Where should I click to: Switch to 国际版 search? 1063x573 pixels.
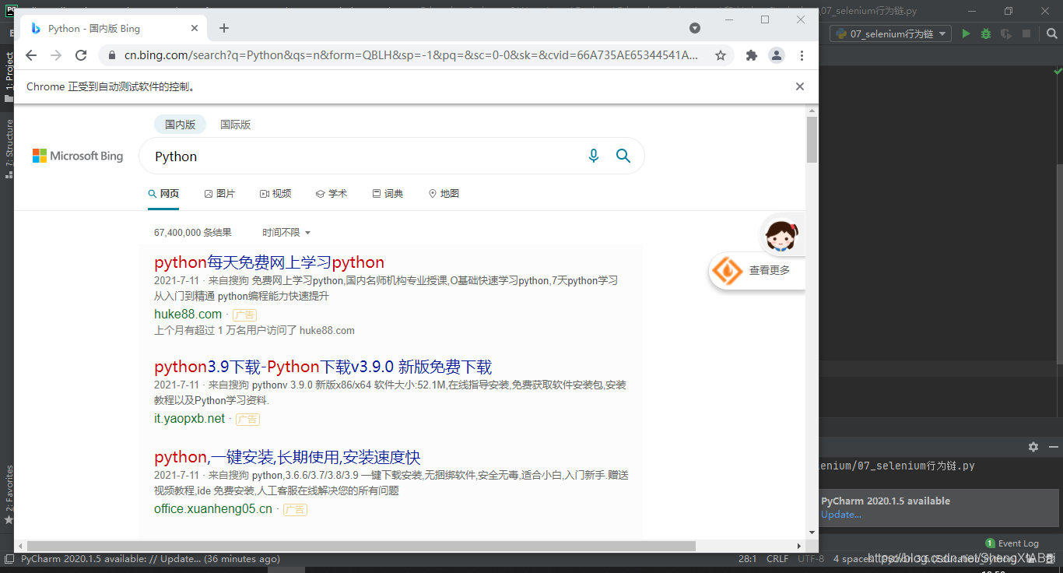click(236, 125)
